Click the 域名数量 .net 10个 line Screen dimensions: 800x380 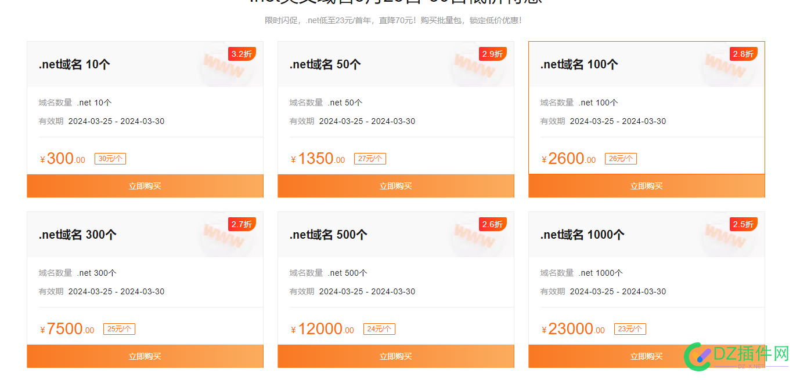click(75, 103)
